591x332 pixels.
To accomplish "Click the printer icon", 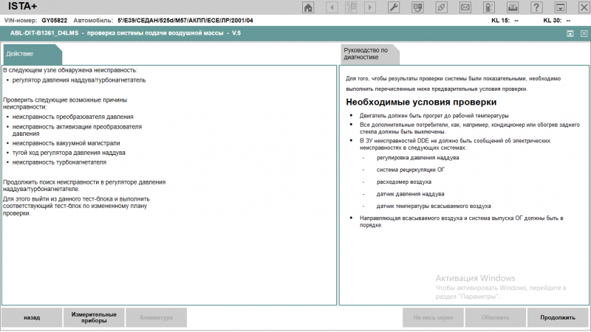I will (x=513, y=7).
